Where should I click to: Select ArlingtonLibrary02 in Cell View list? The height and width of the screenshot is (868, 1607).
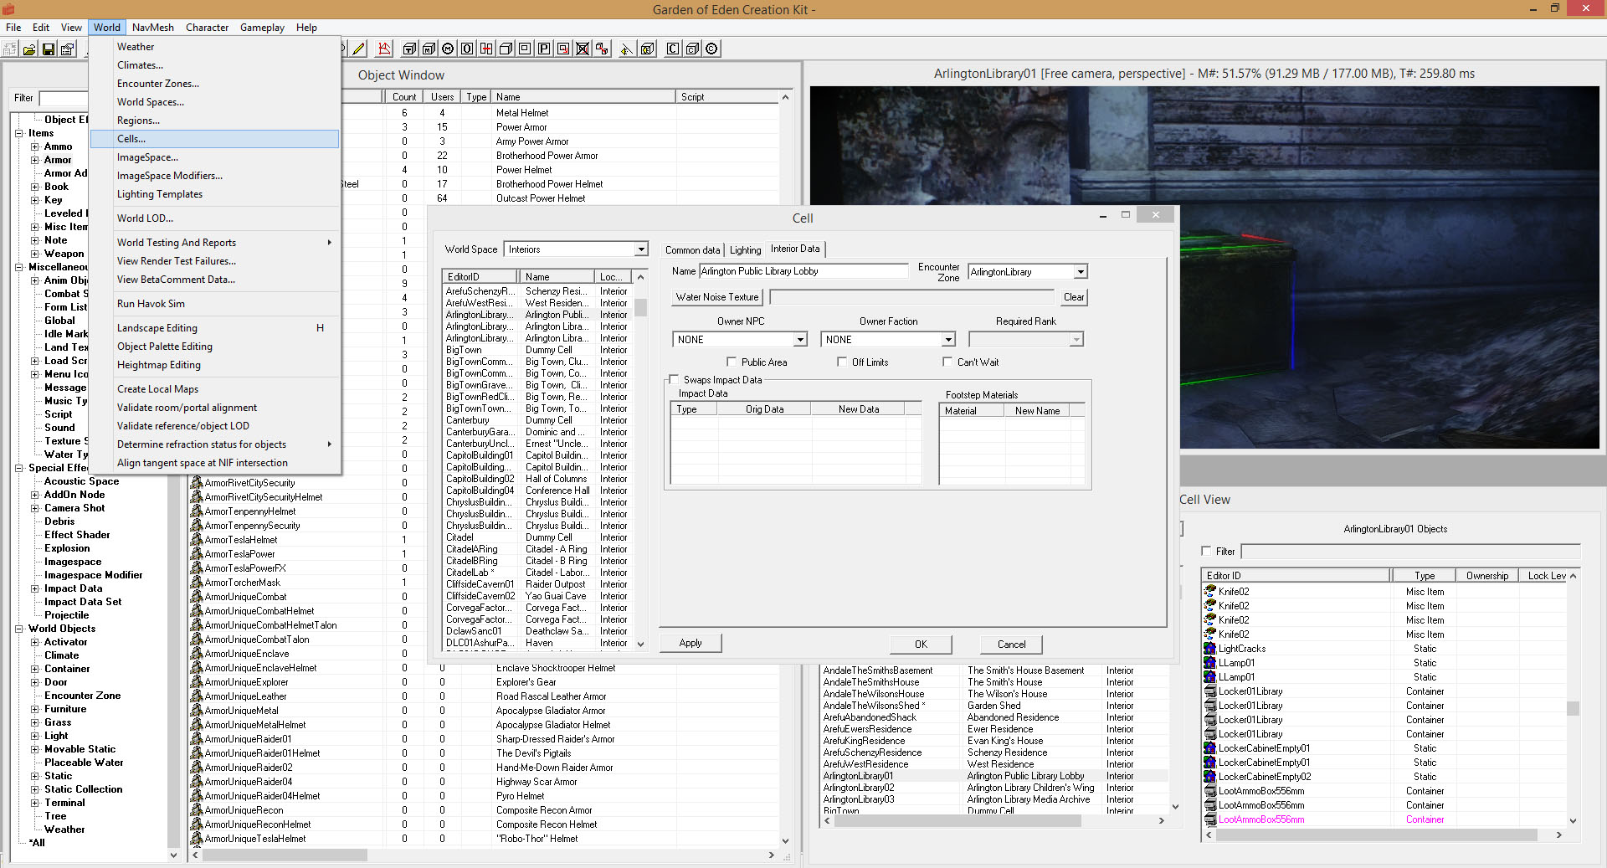tap(994, 788)
